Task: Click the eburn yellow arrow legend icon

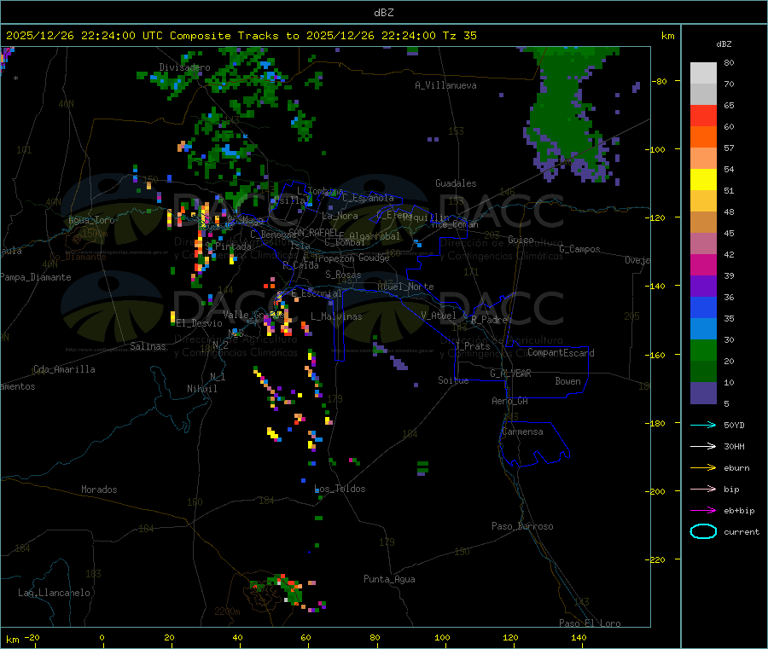Action: click(x=703, y=467)
